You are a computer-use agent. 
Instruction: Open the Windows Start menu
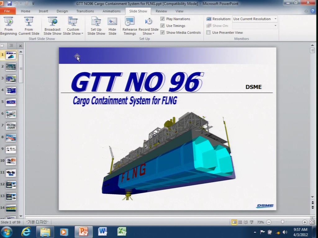click(7, 232)
